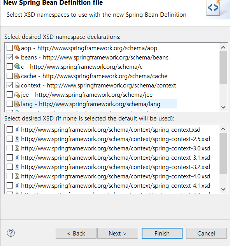Open the help question mark icon
230x246 pixels.
11,233
